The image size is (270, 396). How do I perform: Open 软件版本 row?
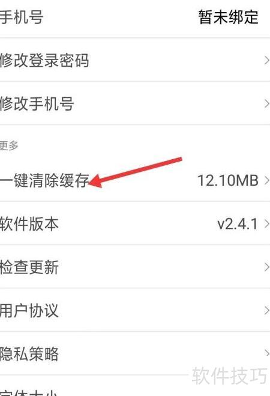click(x=135, y=224)
